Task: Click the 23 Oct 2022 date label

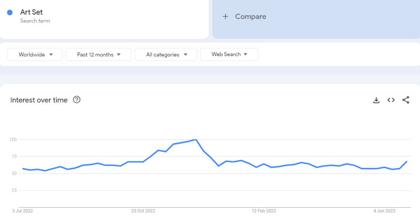Action: (x=143, y=211)
